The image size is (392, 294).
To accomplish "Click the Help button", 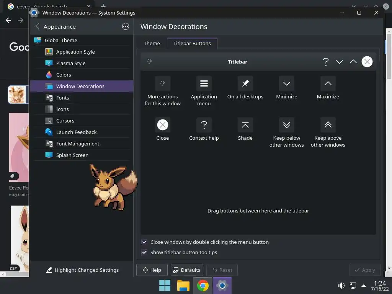I will click(152, 270).
